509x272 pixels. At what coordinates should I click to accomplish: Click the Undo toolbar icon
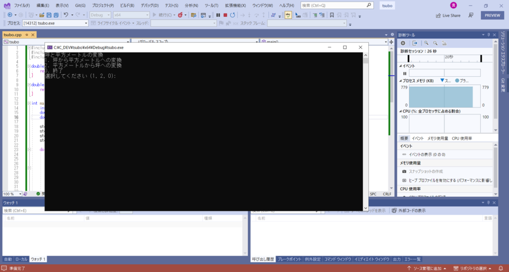click(66, 15)
